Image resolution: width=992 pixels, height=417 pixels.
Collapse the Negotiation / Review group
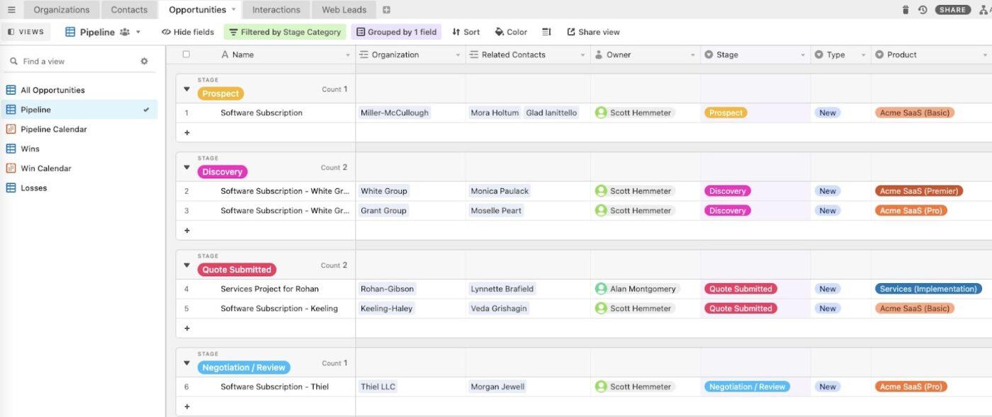point(187,363)
